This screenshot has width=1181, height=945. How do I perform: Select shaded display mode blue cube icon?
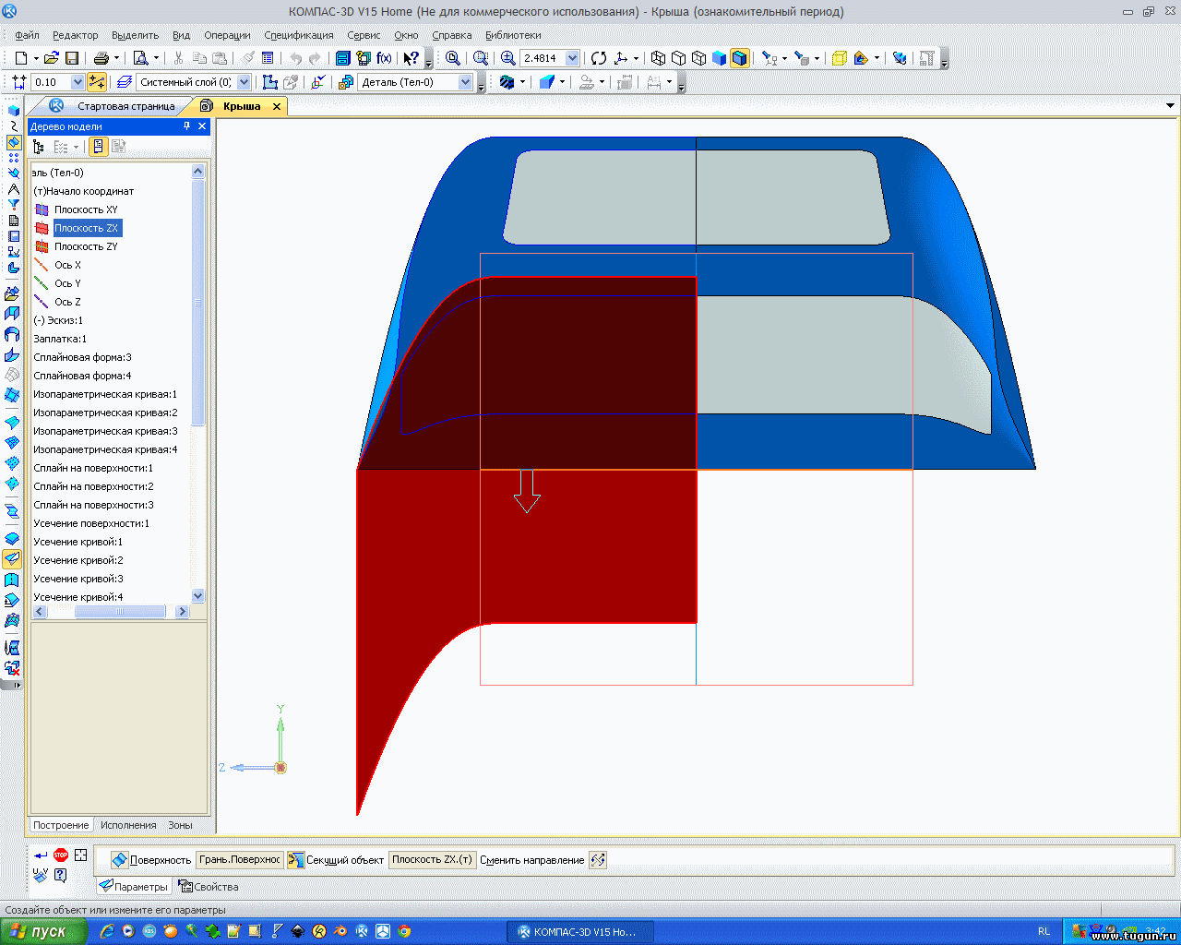(720, 58)
